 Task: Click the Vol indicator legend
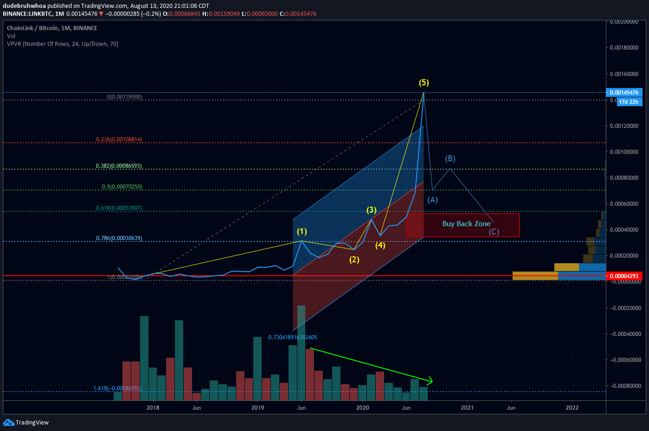click(11, 36)
